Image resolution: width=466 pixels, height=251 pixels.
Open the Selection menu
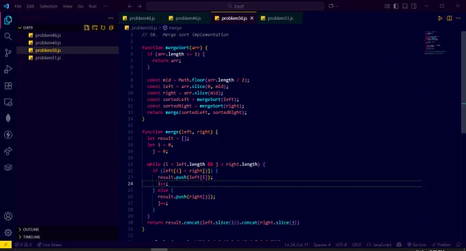tap(49, 6)
